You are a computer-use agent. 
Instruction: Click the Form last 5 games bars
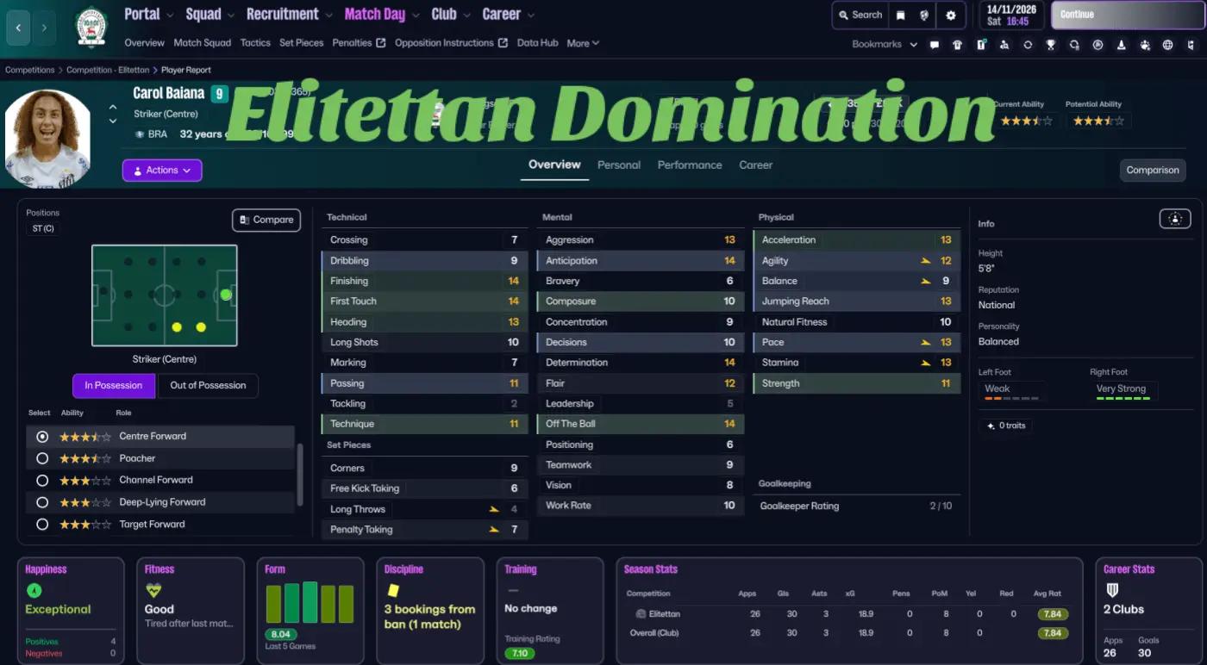point(310,603)
